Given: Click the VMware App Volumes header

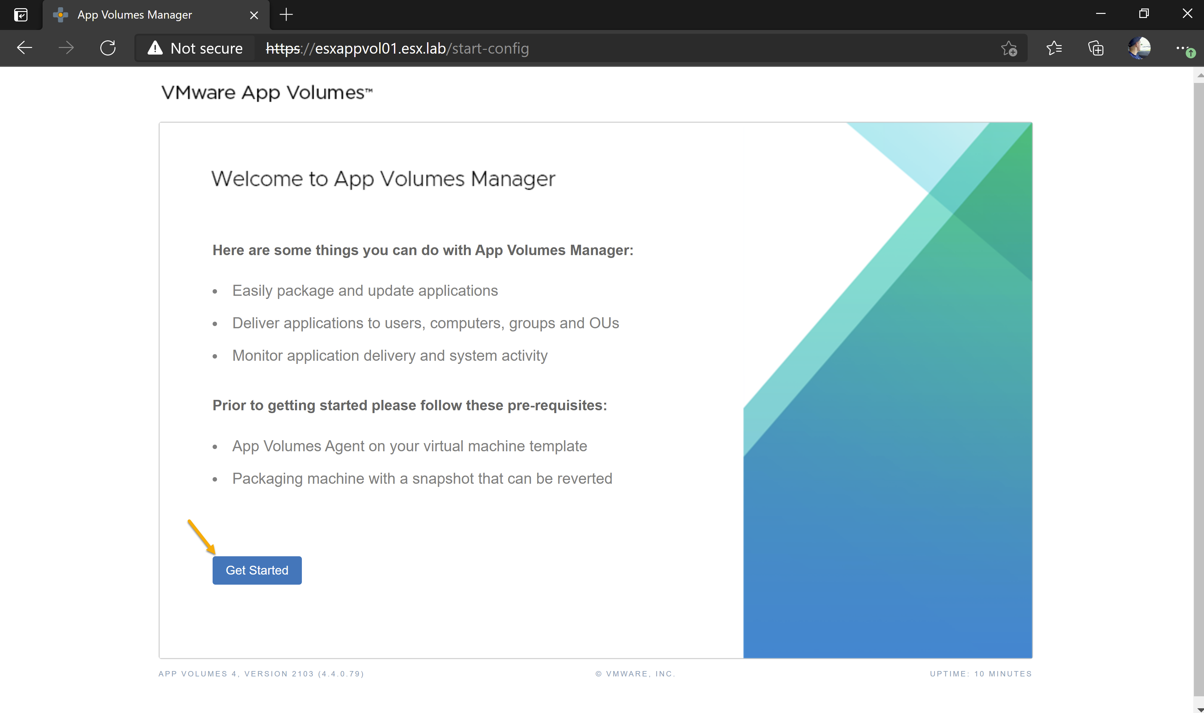Looking at the screenshot, I should tap(267, 92).
